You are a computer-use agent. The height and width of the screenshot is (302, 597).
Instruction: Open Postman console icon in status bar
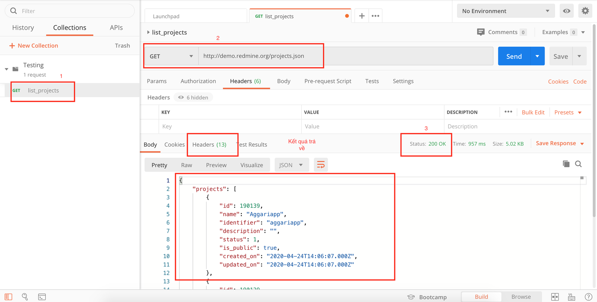pos(42,297)
